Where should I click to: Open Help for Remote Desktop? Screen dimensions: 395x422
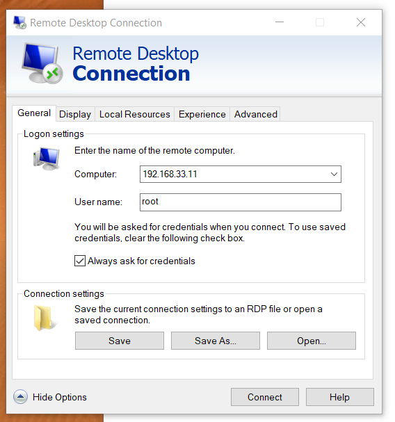click(340, 397)
